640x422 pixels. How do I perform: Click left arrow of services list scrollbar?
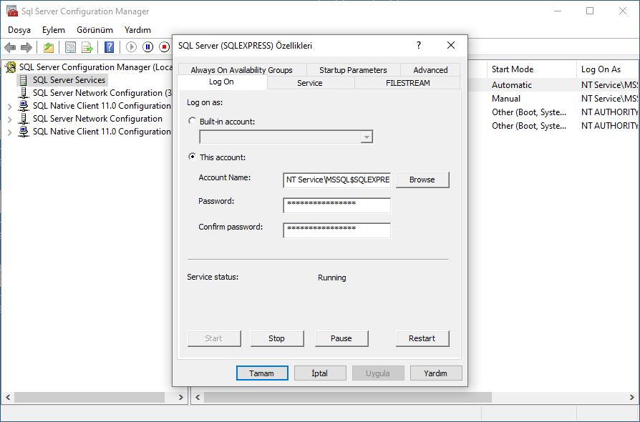point(198,397)
